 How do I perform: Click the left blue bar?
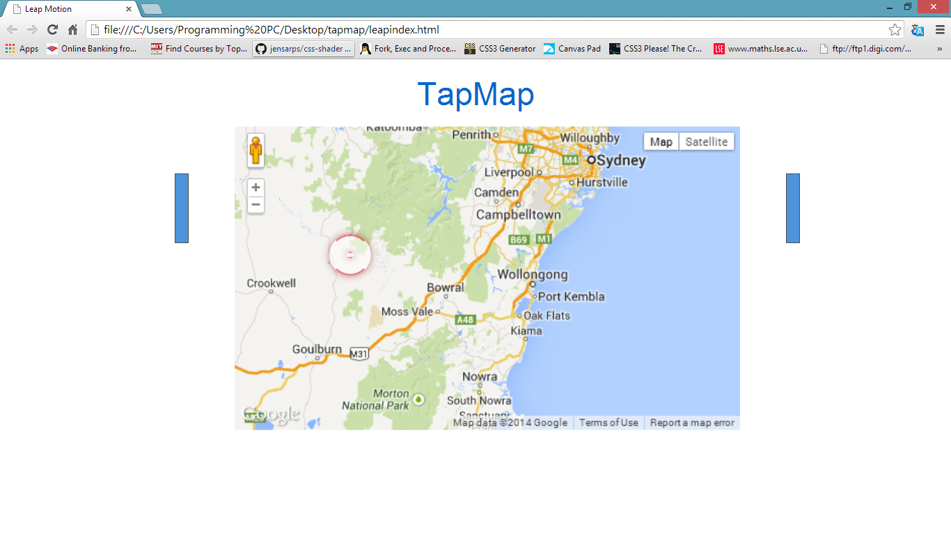coord(182,208)
